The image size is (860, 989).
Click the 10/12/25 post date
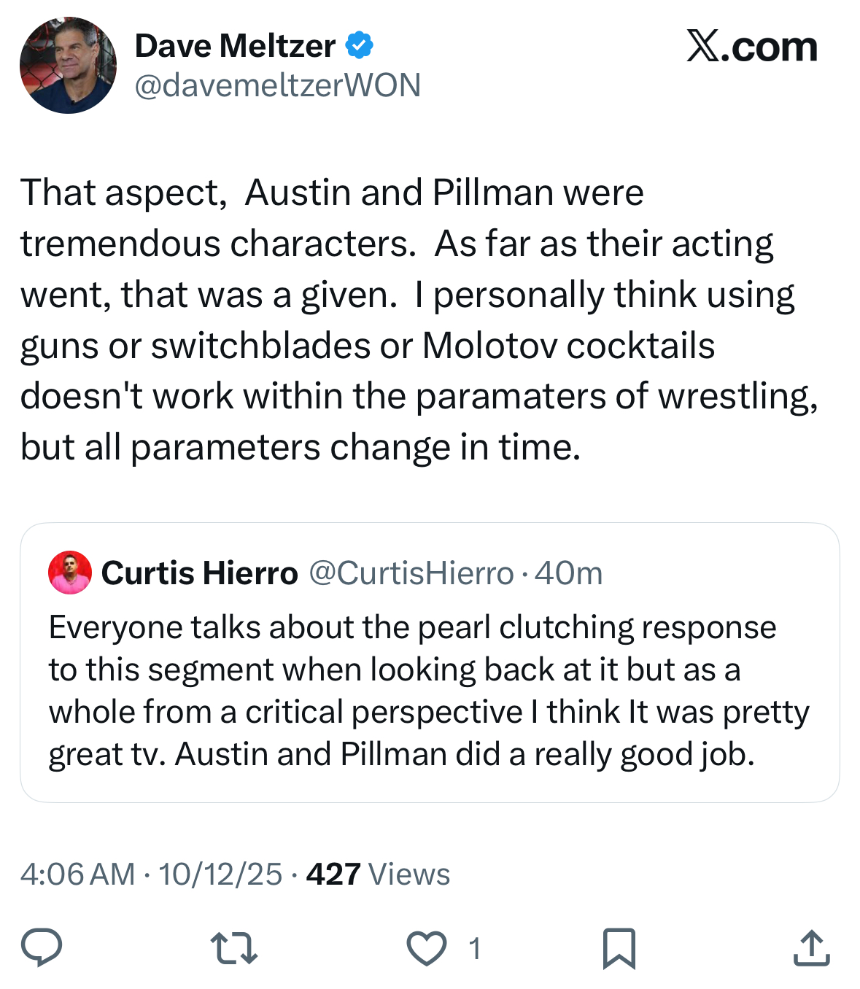[220, 874]
